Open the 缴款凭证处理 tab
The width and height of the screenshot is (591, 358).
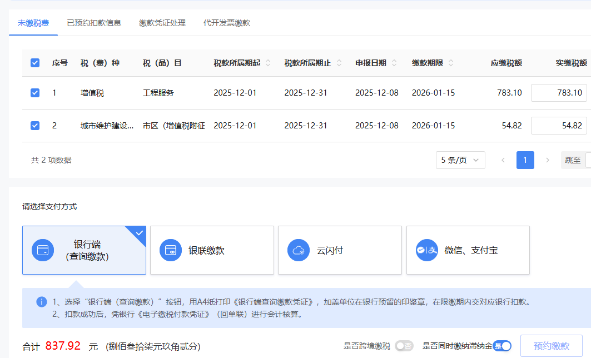click(x=162, y=23)
